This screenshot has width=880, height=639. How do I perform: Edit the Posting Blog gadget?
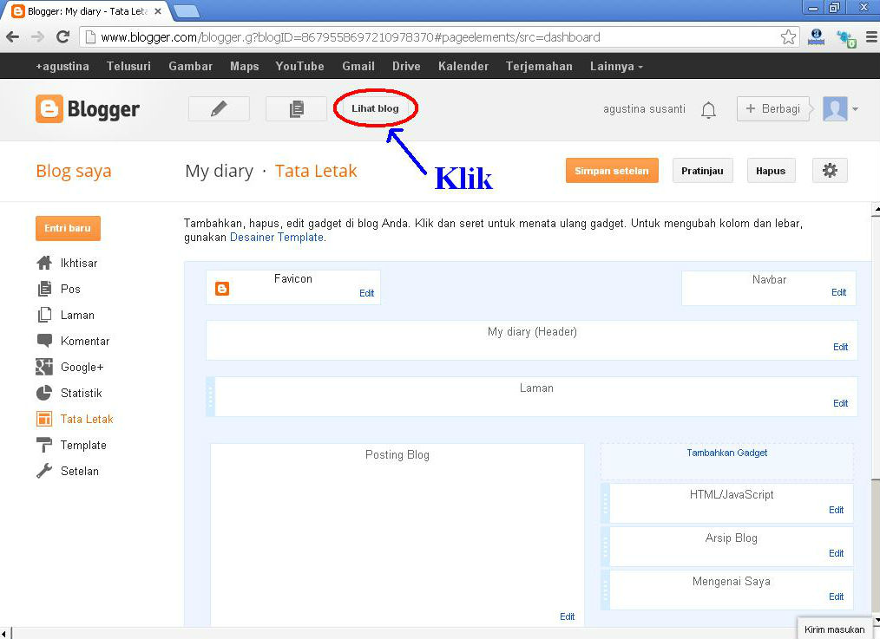pyautogui.click(x=567, y=616)
